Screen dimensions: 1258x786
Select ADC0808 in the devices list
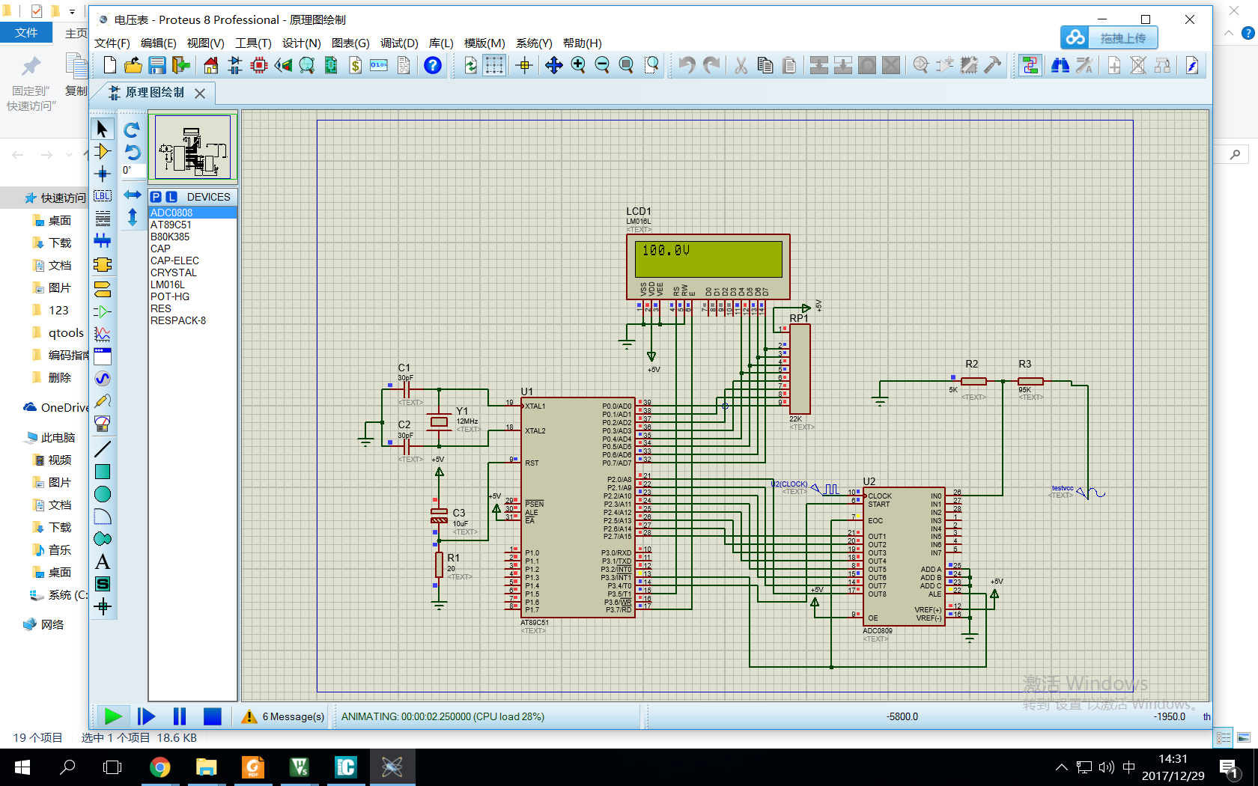[x=192, y=213]
